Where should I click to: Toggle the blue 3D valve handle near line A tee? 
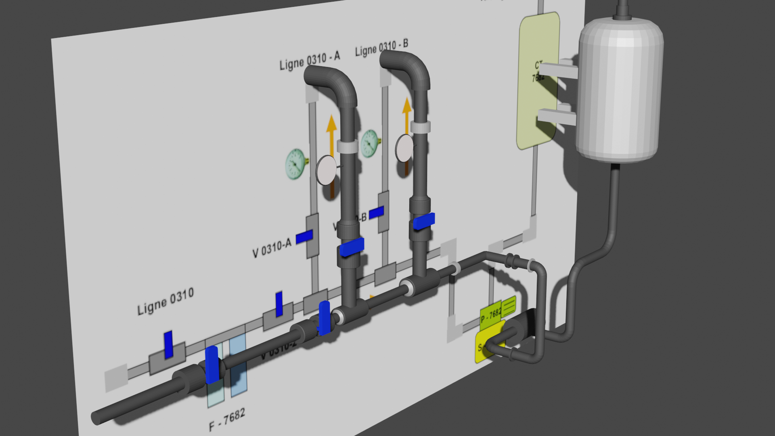click(325, 318)
